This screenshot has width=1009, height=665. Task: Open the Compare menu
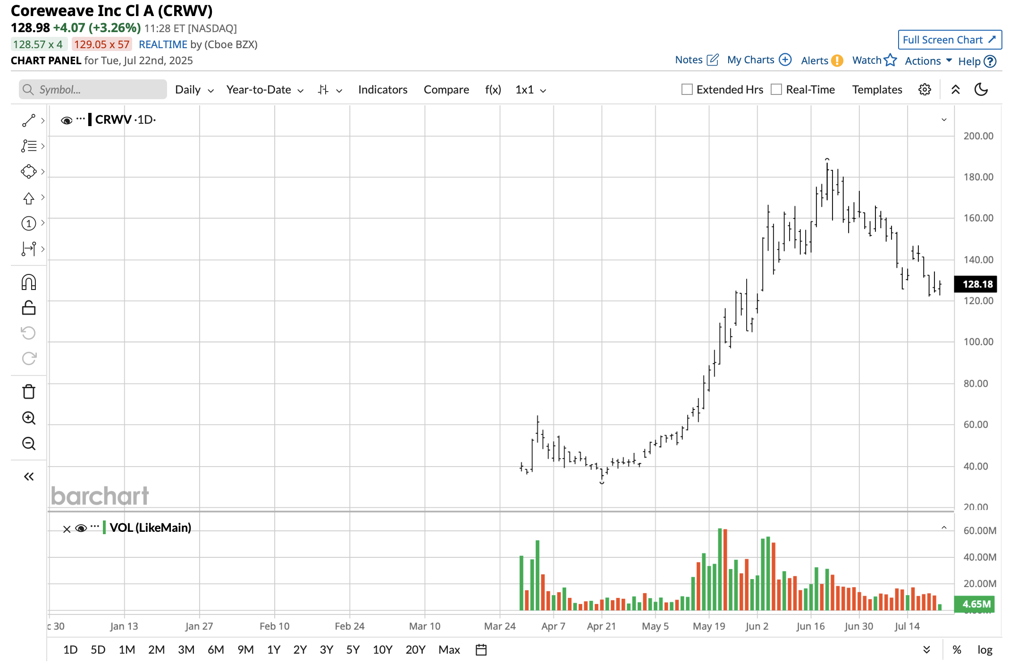point(446,90)
